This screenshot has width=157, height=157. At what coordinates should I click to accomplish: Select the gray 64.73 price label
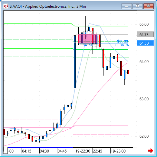145,34
